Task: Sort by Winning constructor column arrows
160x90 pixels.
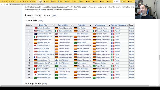Action: [127, 25]
